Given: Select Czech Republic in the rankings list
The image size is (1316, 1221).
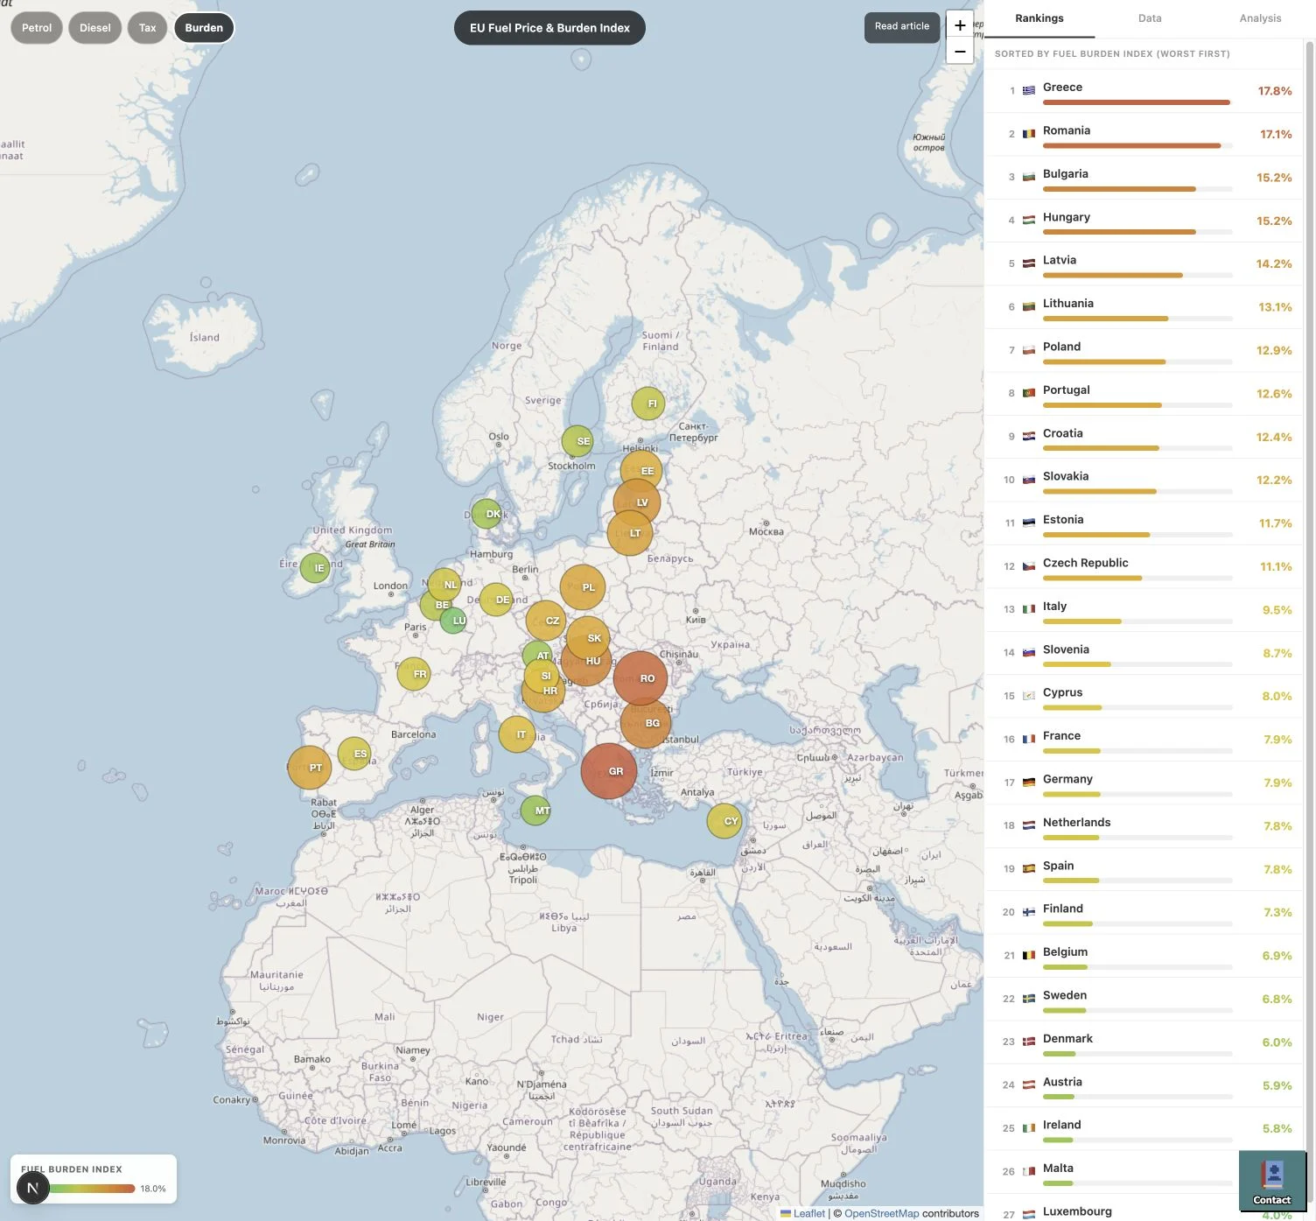Looking at the screenshot, I should [x=1143, y=567].
